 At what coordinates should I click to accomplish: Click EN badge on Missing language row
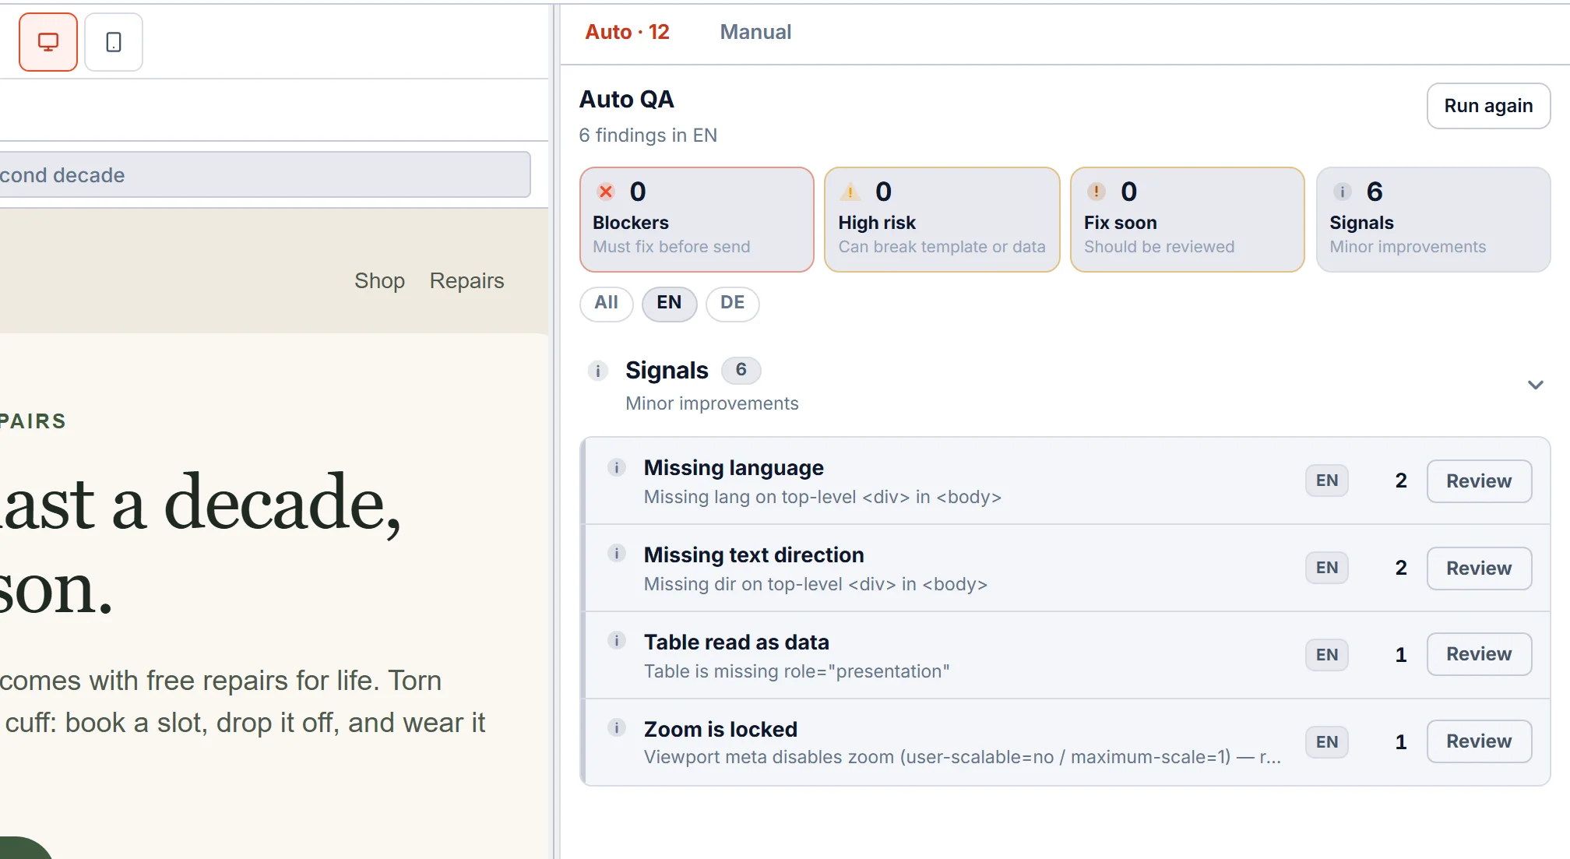(x=1327, y=481)
